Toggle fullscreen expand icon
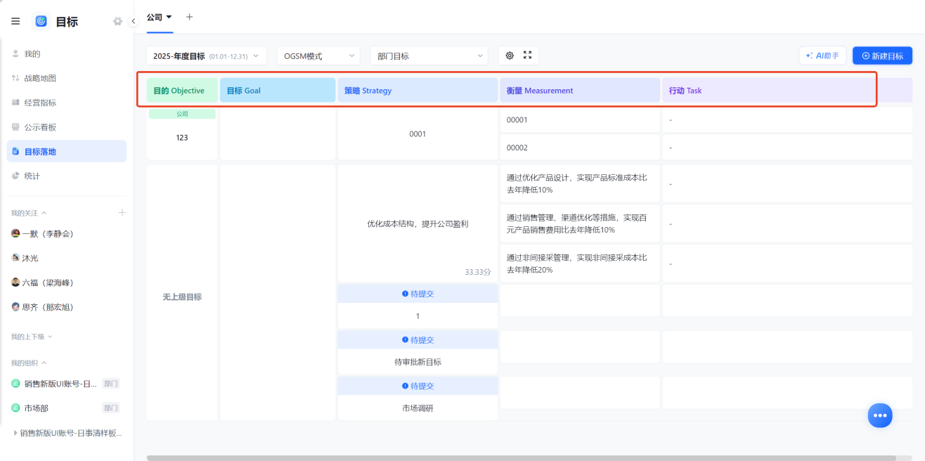The width and height of the screenshot is (925, 461). (x=527, y=56)
